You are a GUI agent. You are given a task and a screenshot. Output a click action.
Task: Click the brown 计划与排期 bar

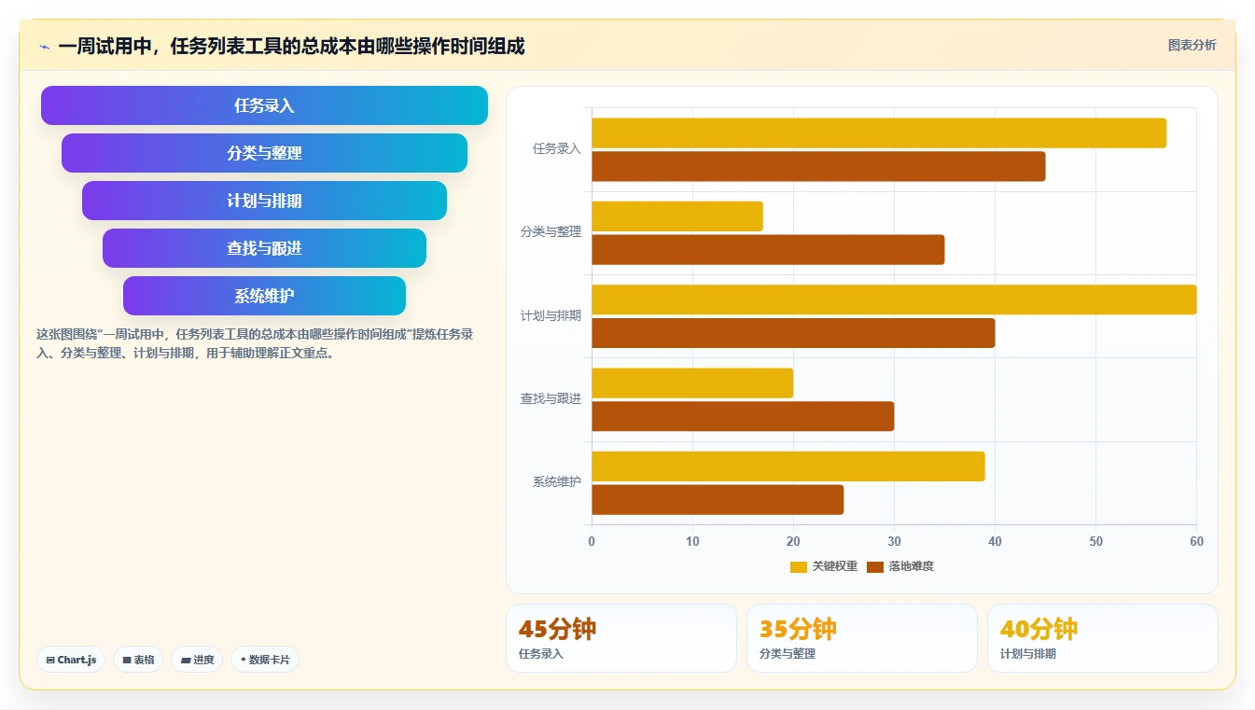(x=793, y=333)
